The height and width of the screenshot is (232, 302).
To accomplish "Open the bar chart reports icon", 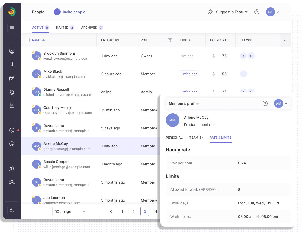I will (x=12, y=65).
